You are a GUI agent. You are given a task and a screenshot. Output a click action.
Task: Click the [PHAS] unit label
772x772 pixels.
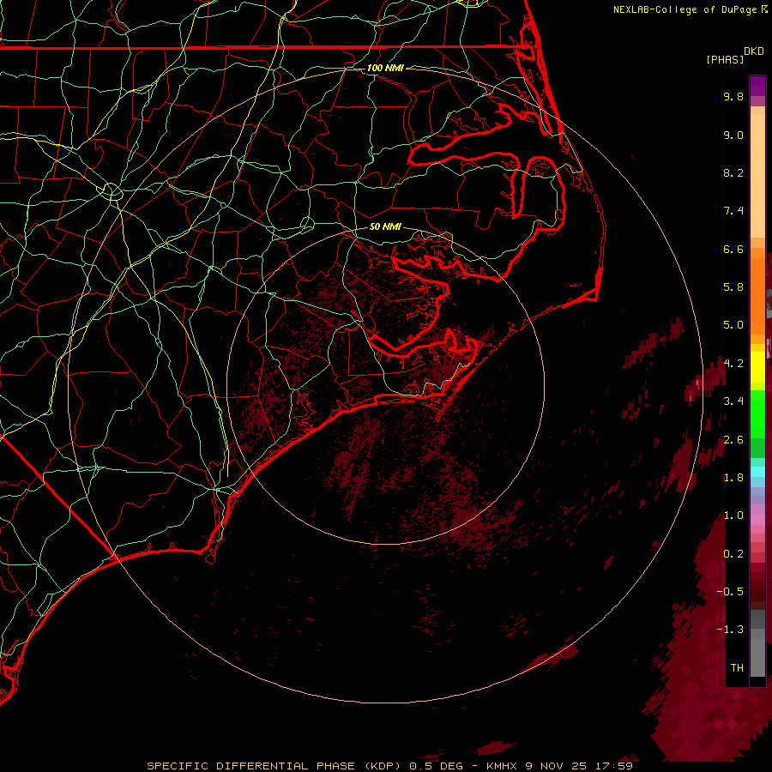(x=725, y=60)
